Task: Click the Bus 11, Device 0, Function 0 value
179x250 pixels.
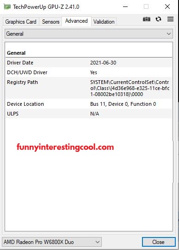Action: pos(123,104)
